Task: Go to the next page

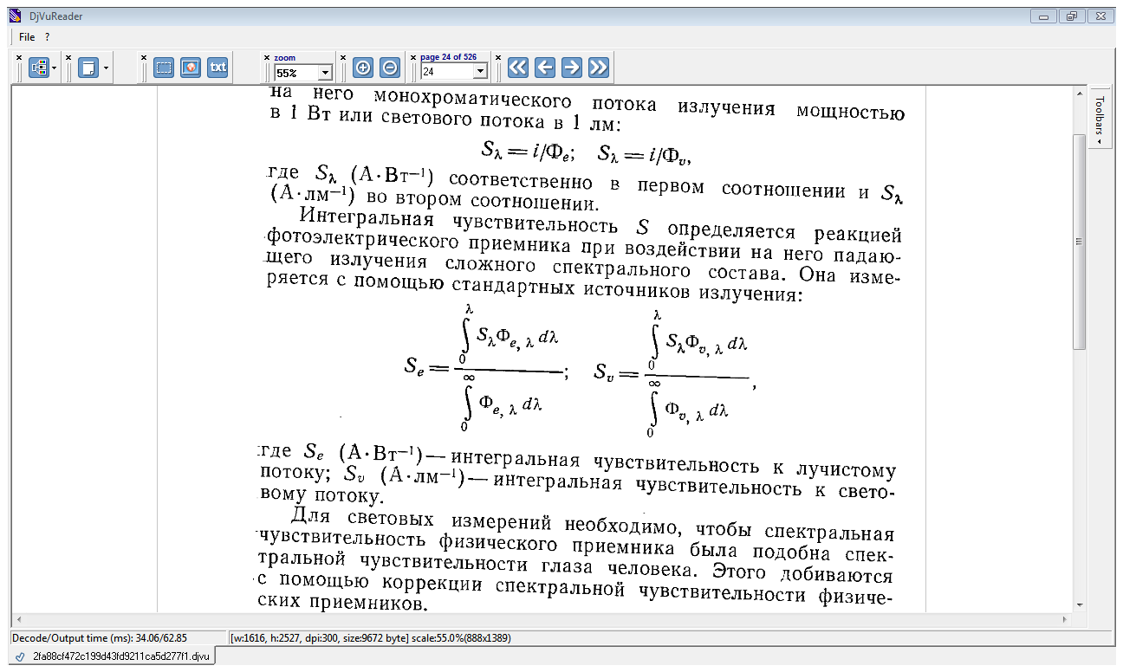Action: (x=572, y=68)
